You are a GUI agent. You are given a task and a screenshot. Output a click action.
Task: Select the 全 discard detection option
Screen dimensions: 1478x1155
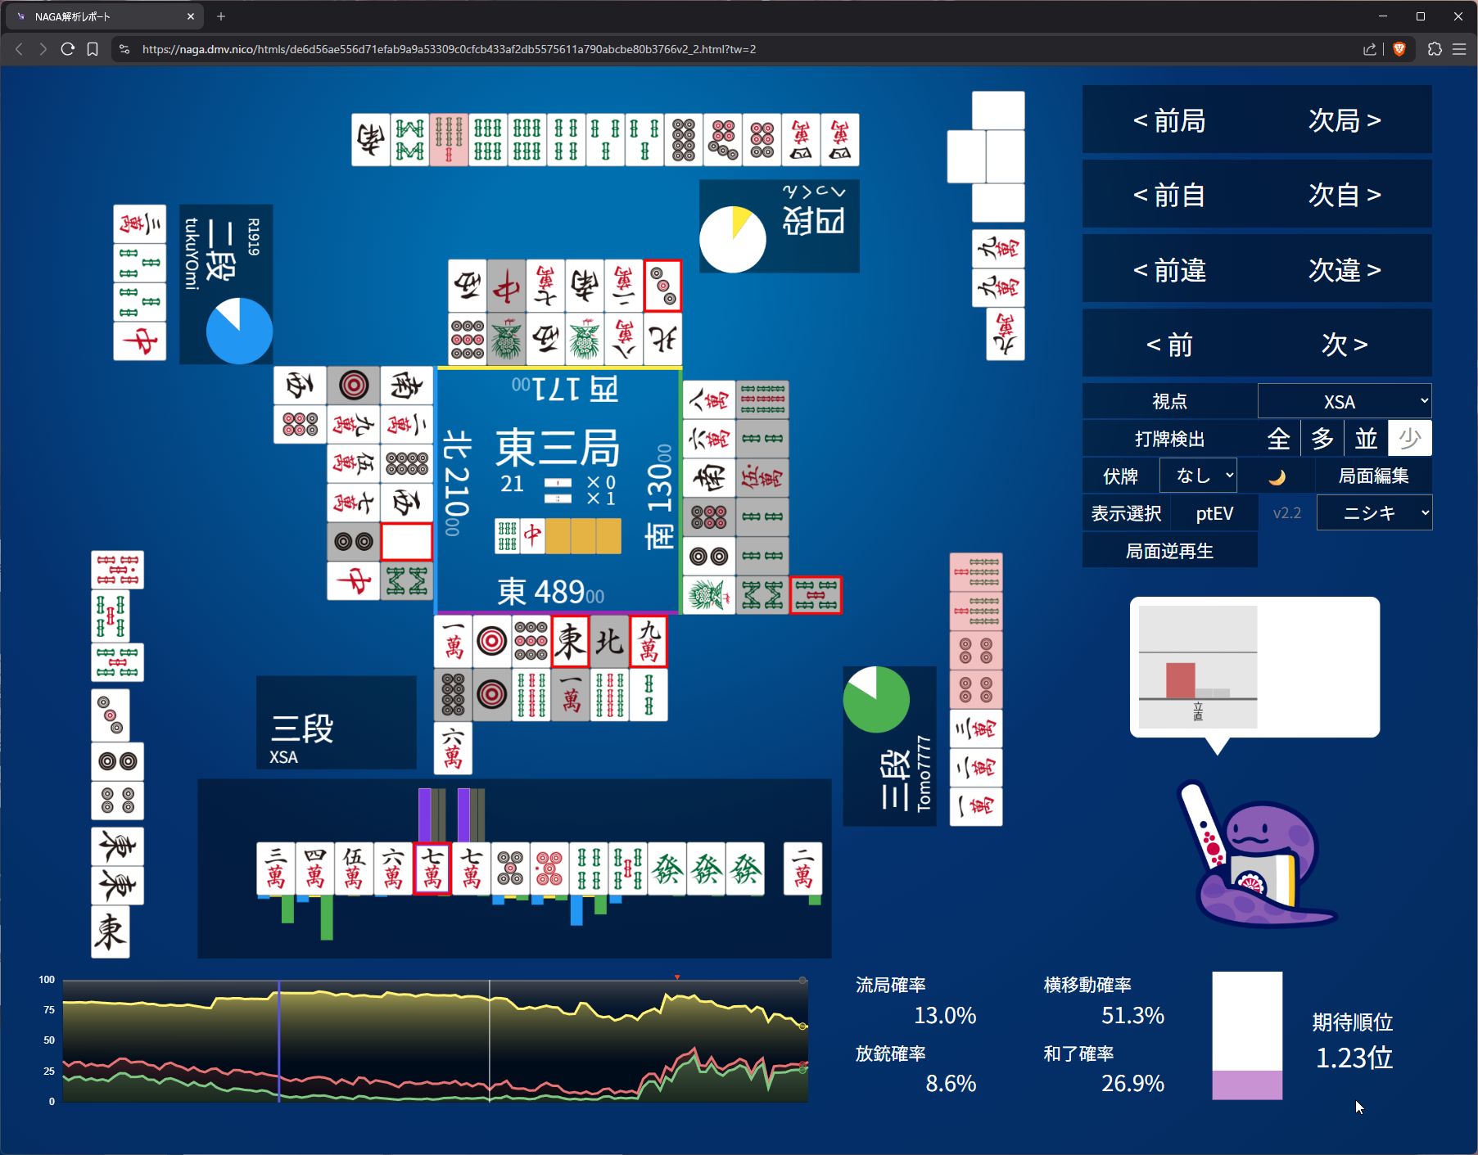1278,439
